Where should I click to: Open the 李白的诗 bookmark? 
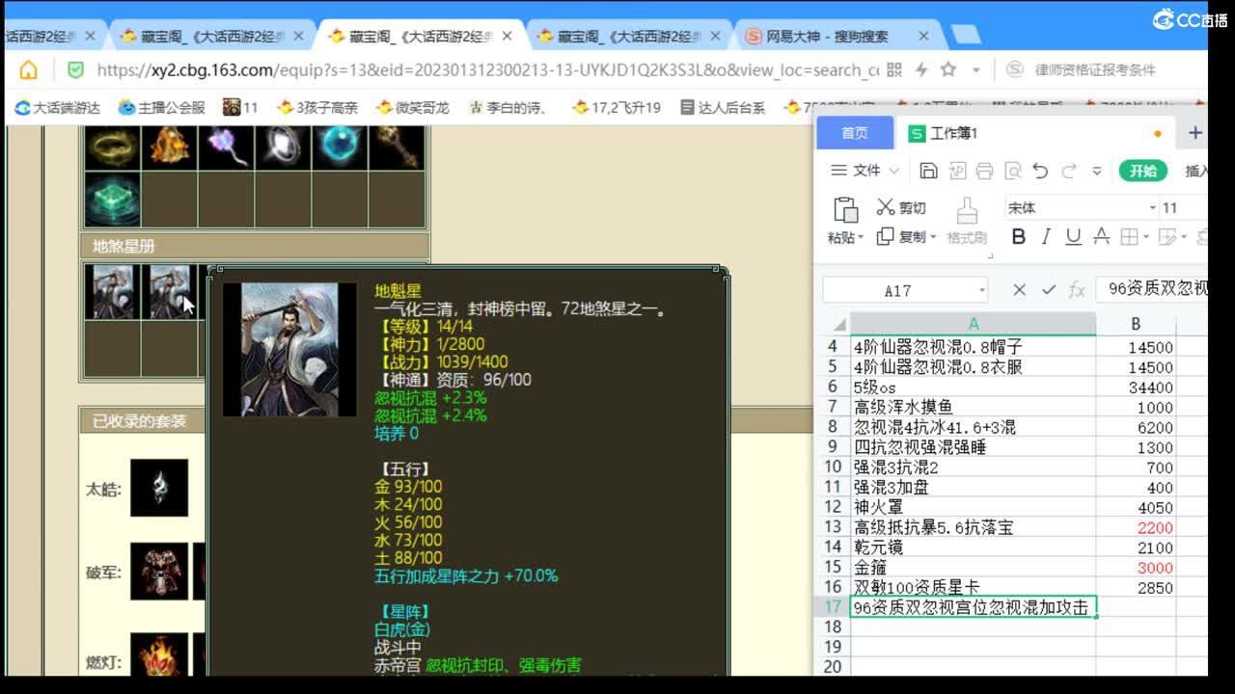[x=508, y=107]
